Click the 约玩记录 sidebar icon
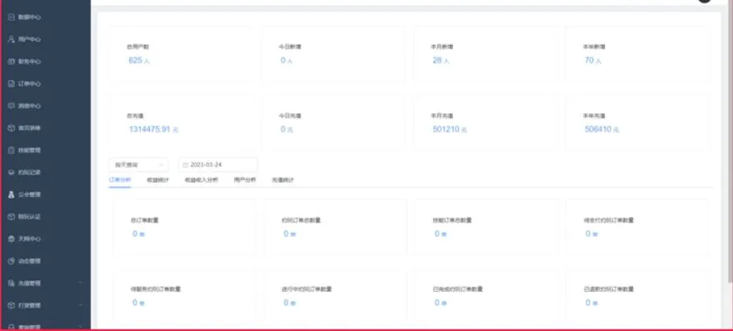The image size is (733, 331). [12, 173]
